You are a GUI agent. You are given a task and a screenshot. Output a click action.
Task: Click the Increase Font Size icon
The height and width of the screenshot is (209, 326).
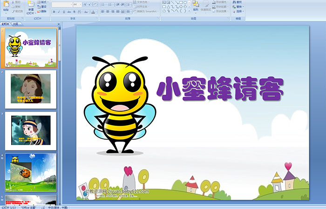85,4
